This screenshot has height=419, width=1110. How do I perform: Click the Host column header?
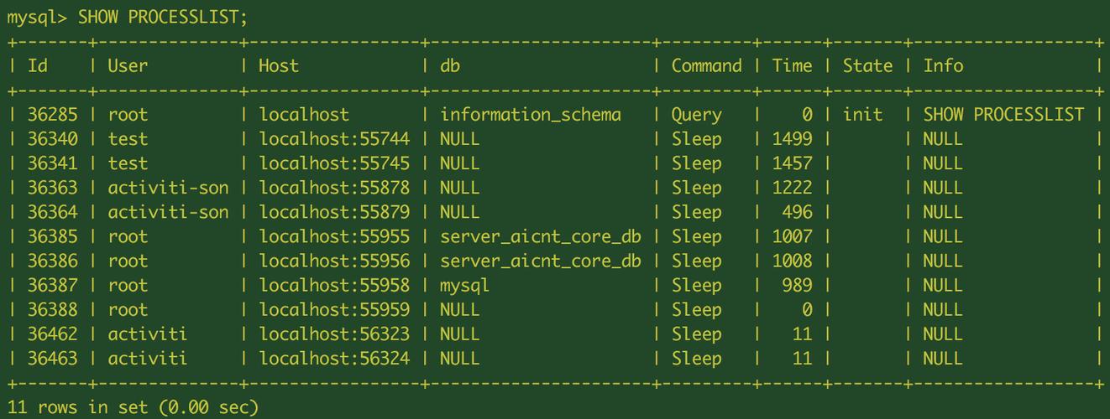[x=279, y=65]
